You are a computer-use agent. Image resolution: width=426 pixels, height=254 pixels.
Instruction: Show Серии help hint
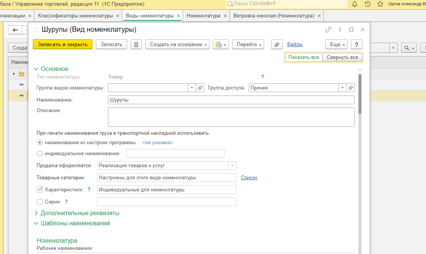tap(66, 202)
